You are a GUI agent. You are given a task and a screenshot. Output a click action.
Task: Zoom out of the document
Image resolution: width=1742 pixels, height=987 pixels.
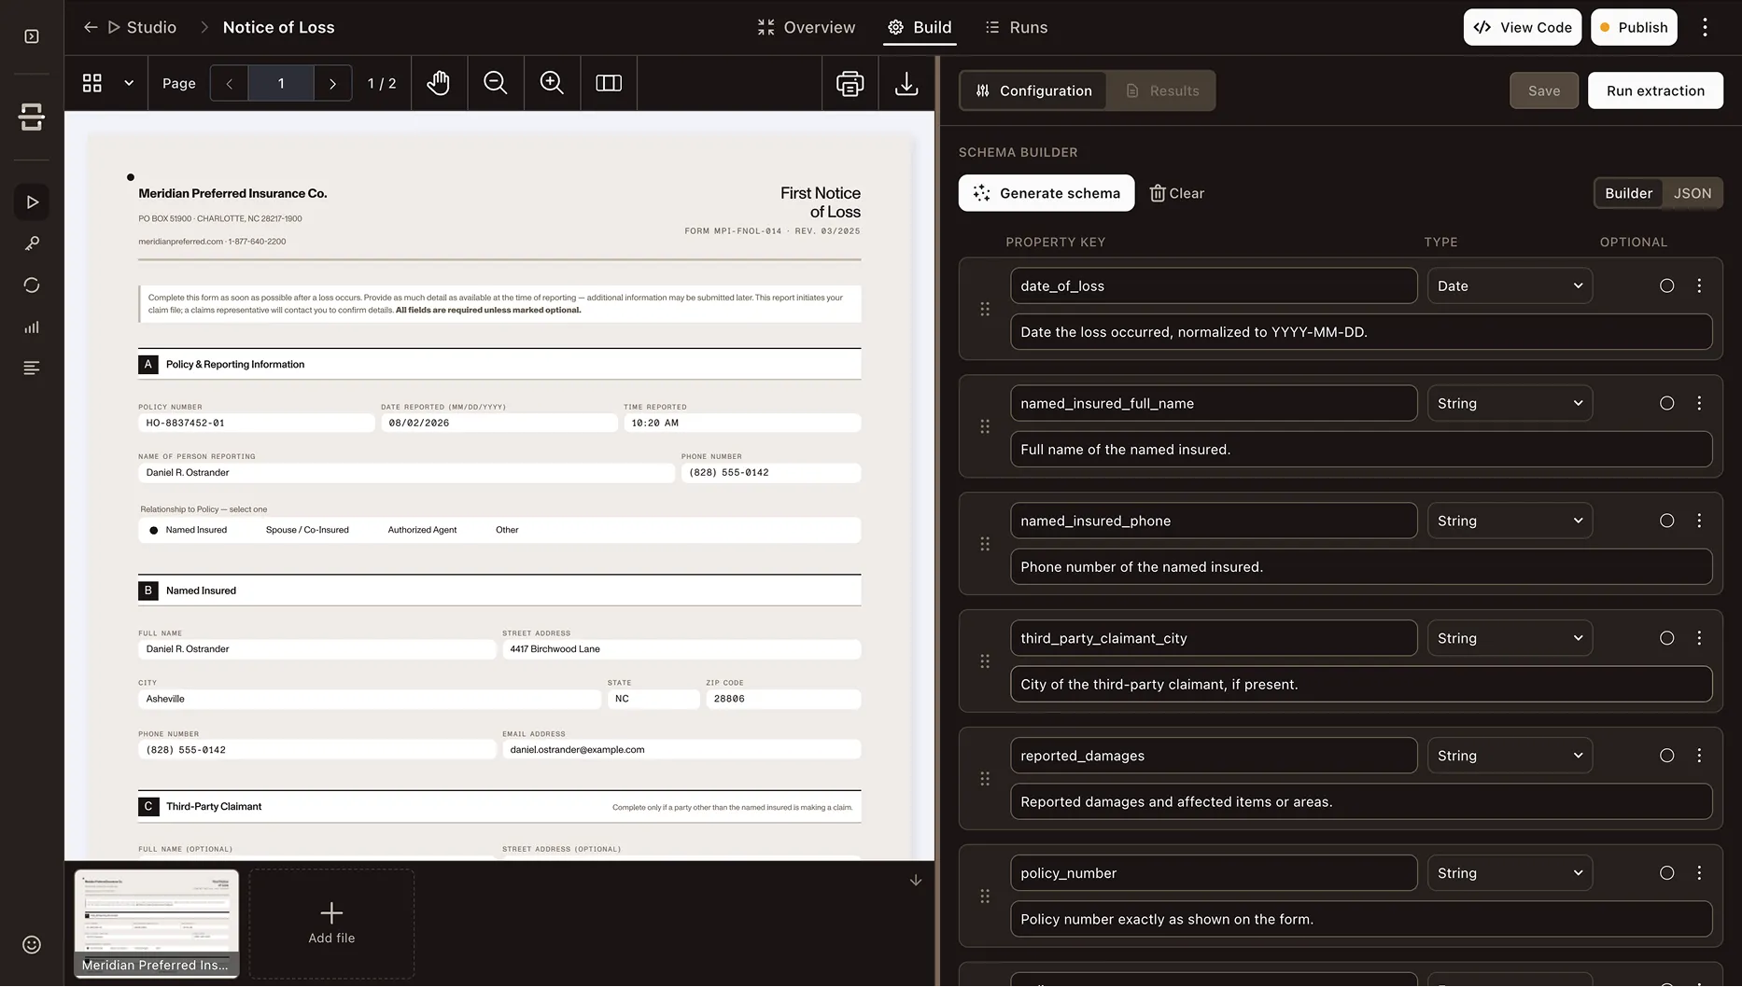[496, 83]
